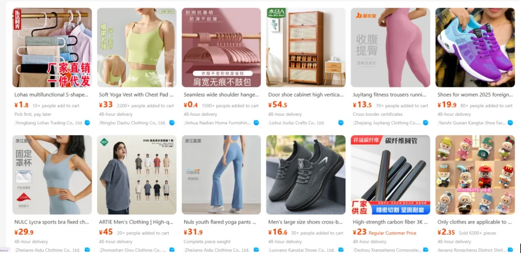Click Lishui Jiudai Crafts Co. supplier name
The image size is (521, 253).
click(x=297, y=122)
